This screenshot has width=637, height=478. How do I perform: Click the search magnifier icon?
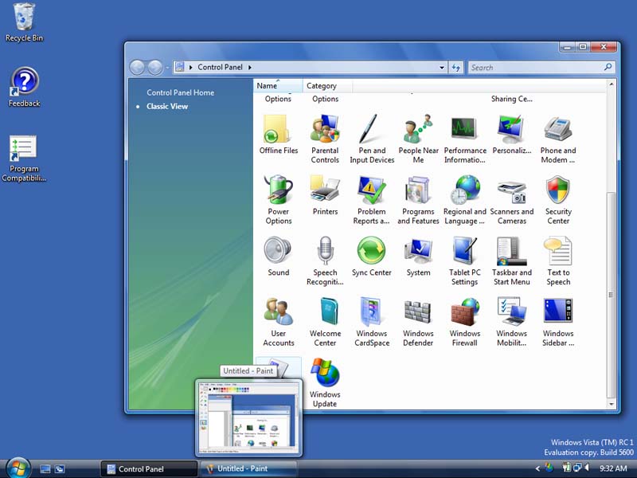(x=608, y=67)
